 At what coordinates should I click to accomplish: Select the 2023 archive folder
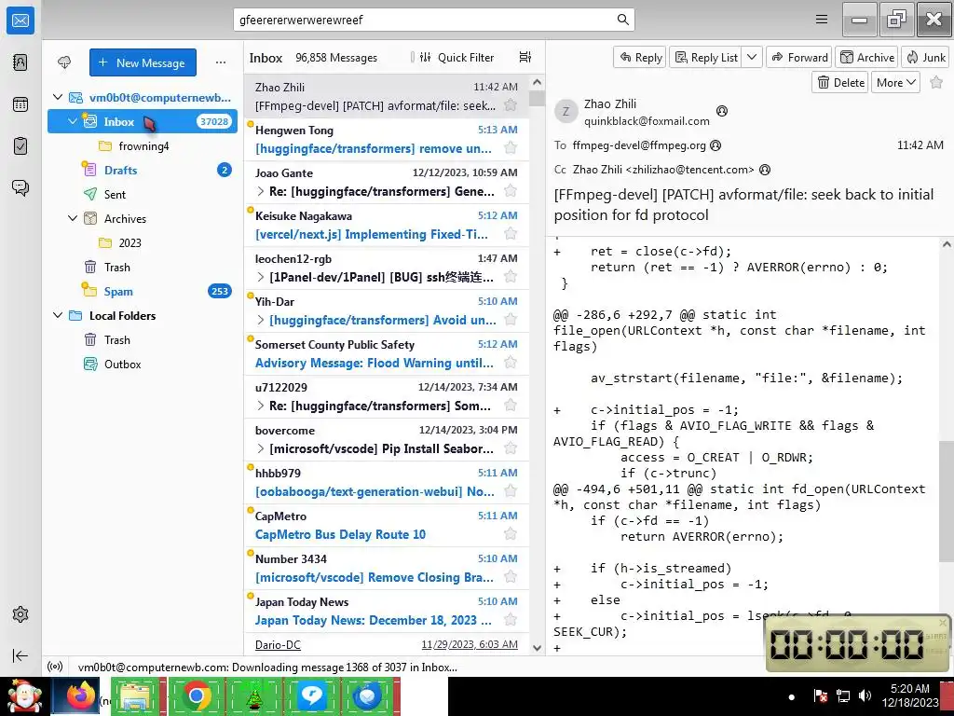pyautogui.click(x=143, y=242)
